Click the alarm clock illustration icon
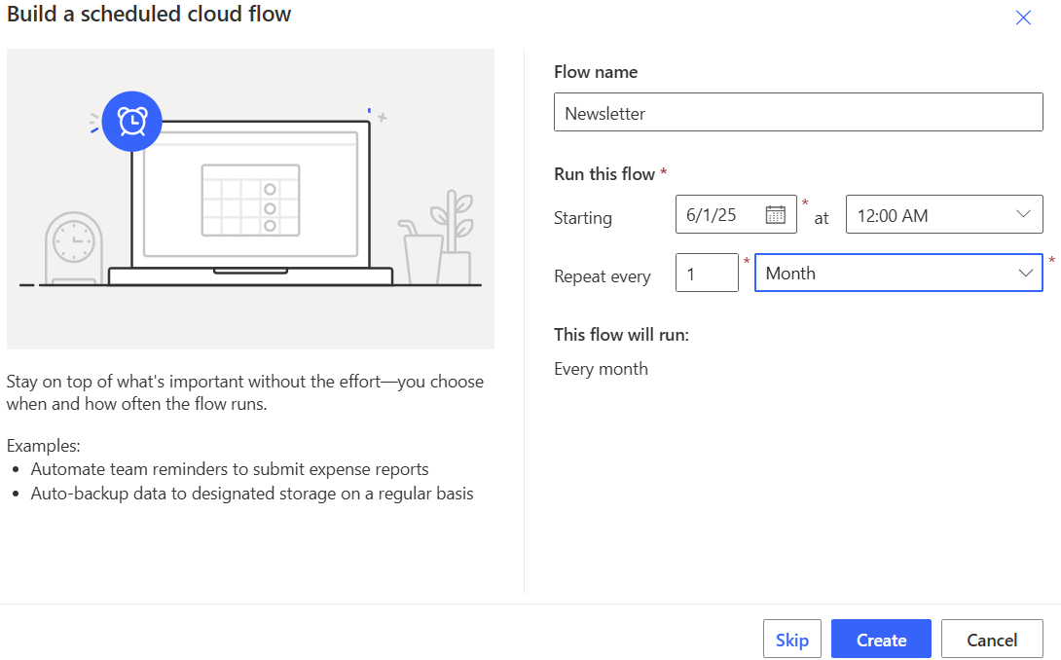 coord(131,121)
